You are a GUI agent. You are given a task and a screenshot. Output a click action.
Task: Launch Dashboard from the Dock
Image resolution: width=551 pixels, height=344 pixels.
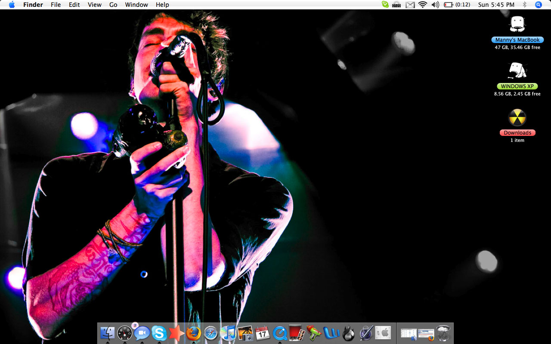pos(125,333)
